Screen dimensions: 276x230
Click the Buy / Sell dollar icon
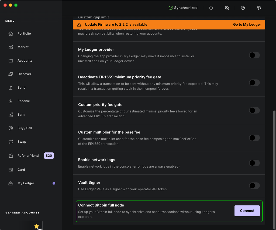11,128
